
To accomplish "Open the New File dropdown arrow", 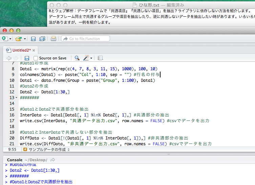I will click(x=10, y=39).
